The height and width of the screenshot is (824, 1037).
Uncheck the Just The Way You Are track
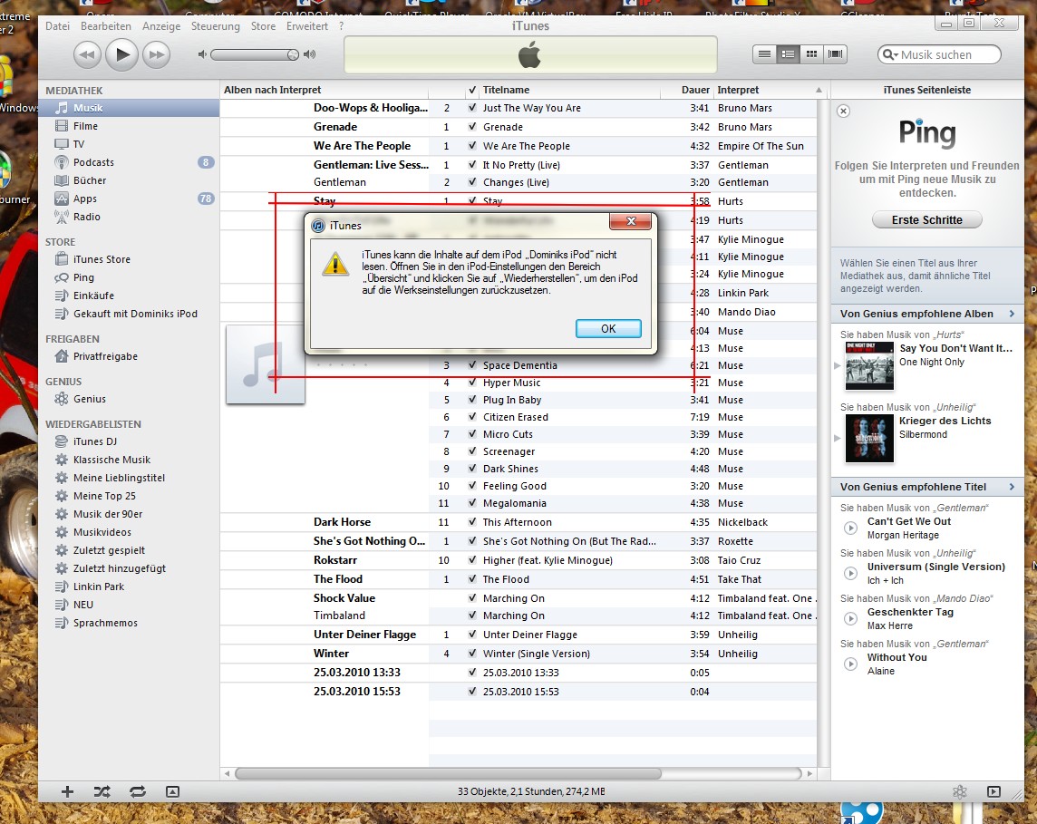[x=472, y=108]
